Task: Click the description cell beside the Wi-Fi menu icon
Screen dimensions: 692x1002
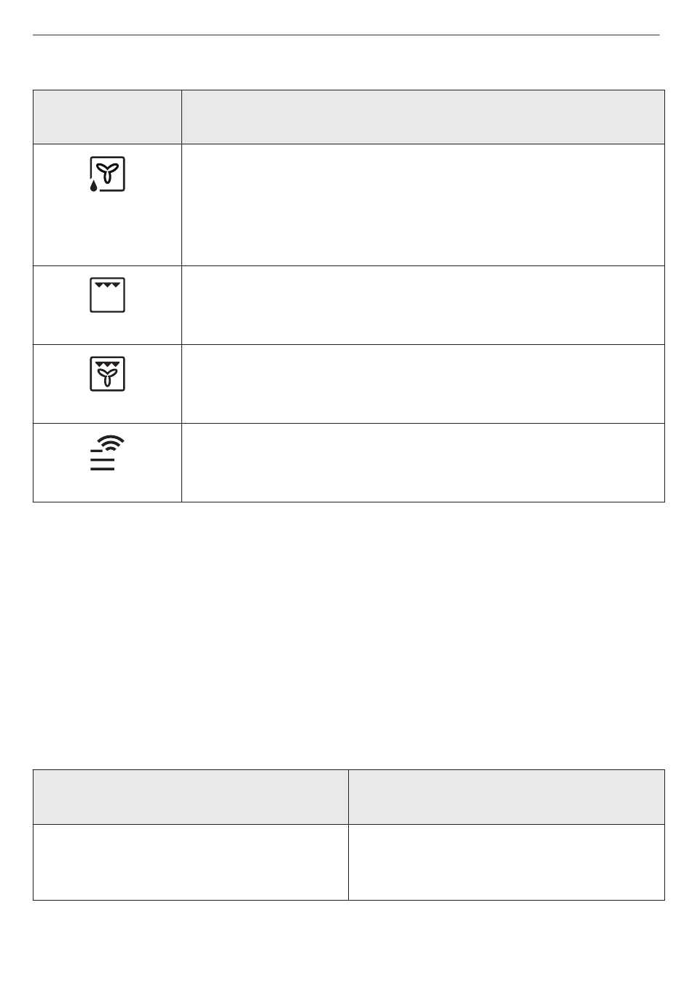Action: click(423, 462)
